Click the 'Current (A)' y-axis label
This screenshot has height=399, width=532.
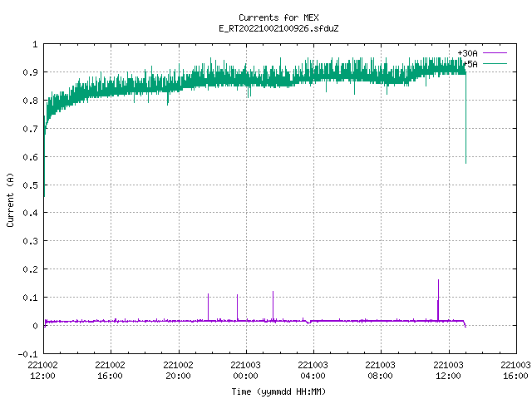tap(10, 199)
